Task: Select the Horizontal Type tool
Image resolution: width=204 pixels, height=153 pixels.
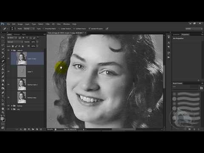Action: 3,97
